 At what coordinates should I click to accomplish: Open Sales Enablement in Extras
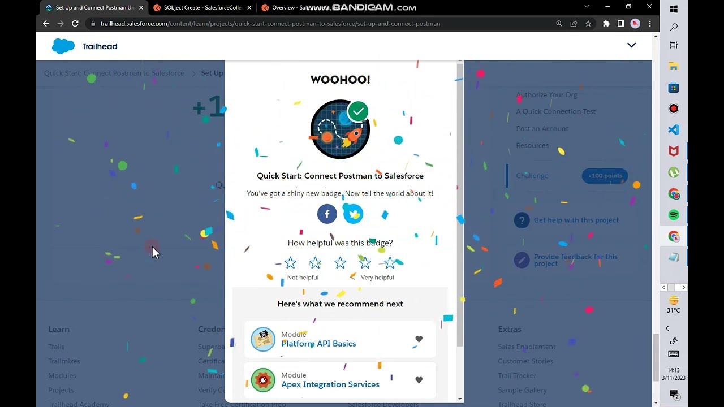[527, 347]
